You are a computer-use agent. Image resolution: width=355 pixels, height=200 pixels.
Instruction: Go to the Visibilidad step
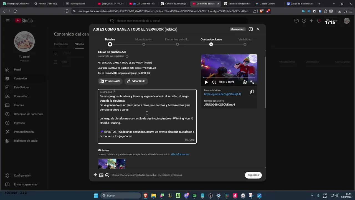pos(245,42)
